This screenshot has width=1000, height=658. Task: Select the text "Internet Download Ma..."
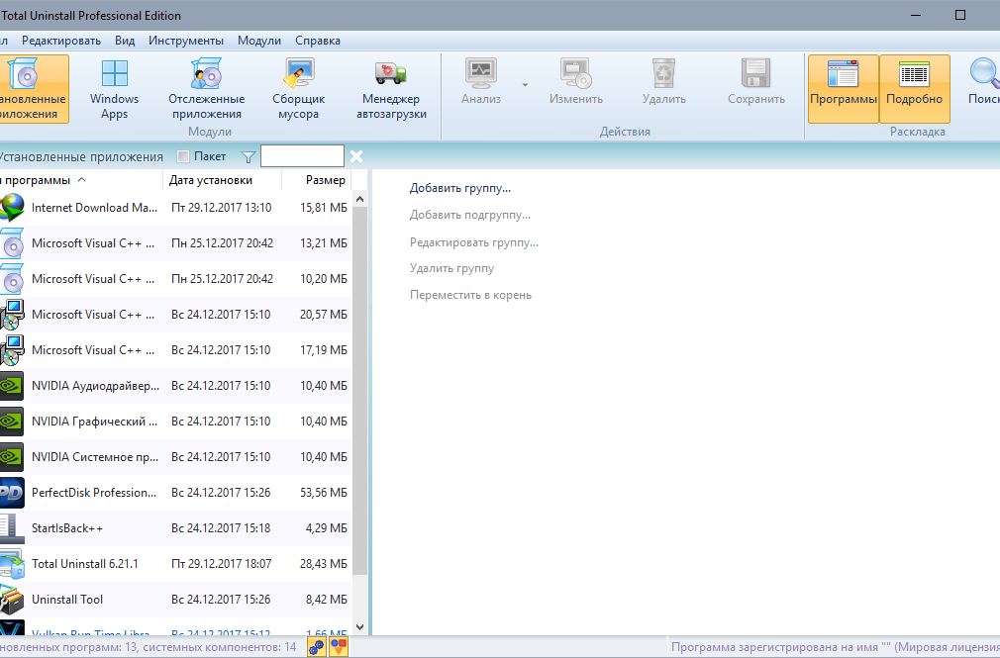(x=94, y=208)
